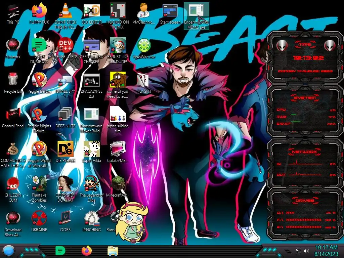Open Ransomware Maker Build shortcut
This screenshot has width=344, height=258.
pos(91,120)
